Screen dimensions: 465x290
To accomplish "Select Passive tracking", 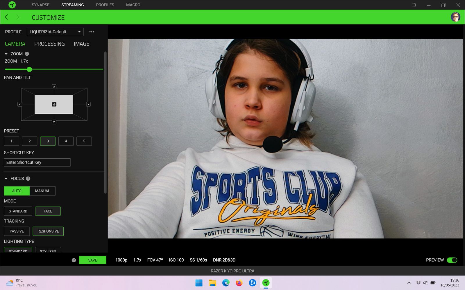I will click(x=17, y=231).
